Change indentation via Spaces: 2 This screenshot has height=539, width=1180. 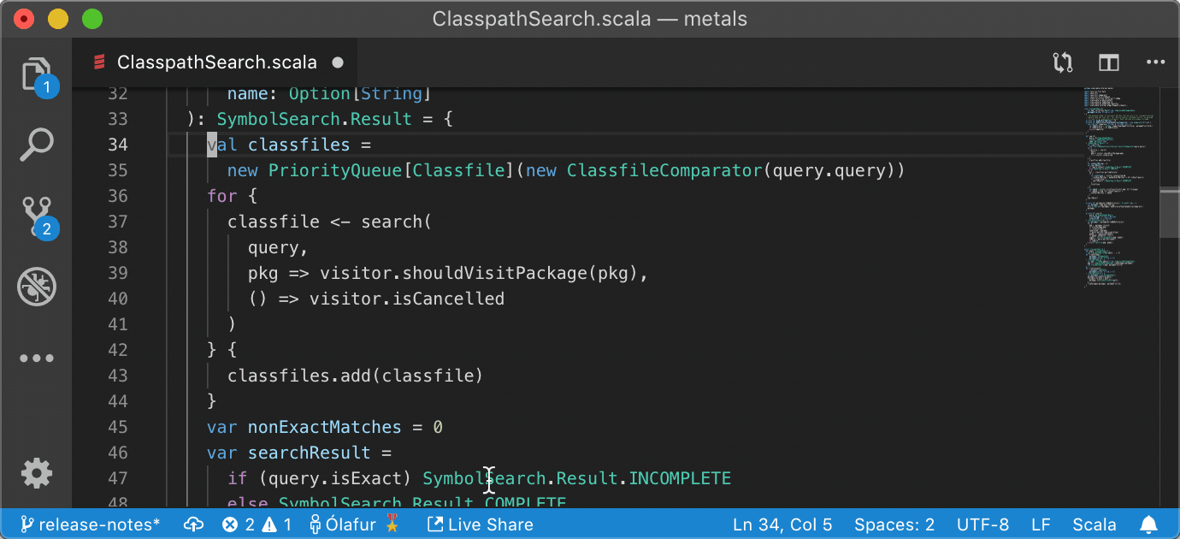pos(894,524)
